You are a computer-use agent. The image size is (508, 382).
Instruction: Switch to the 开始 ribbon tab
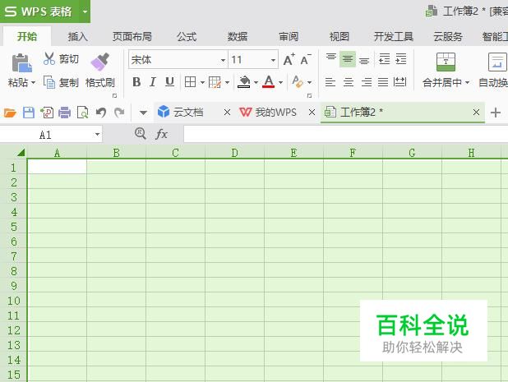(27, 36)
